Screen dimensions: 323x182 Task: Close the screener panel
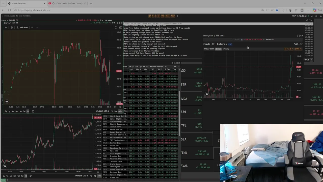click(179, 63)
